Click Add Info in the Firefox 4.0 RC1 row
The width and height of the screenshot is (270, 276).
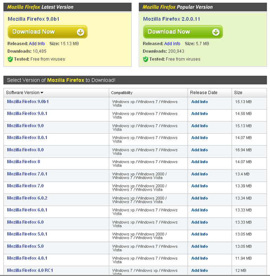tap(199, 270)
